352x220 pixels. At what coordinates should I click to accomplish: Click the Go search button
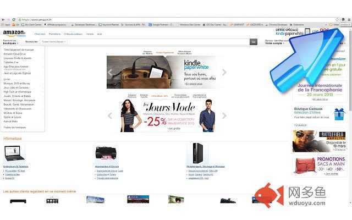pos(254,42)
